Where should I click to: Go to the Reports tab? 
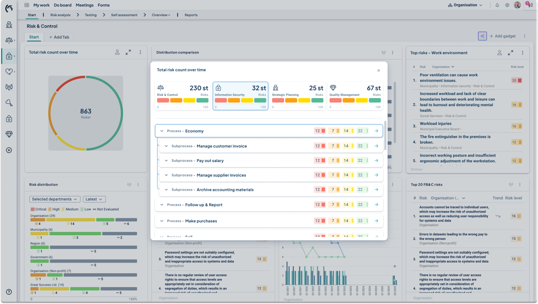click(x=191, y=15)
